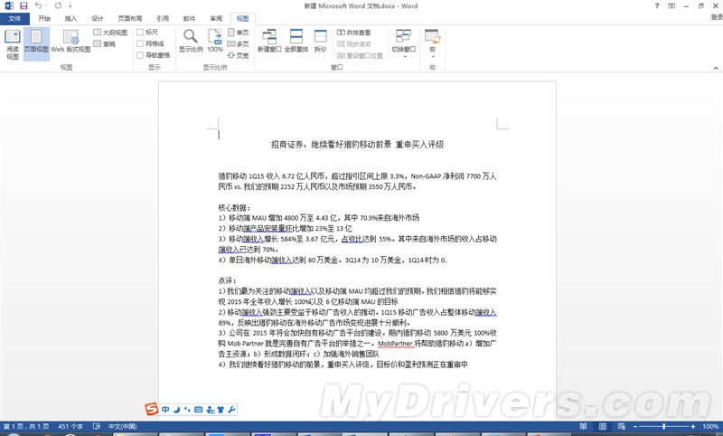723x436 pixels.
Task: Undo last action in Quick Access Toolbar
Action: point(38,6)
